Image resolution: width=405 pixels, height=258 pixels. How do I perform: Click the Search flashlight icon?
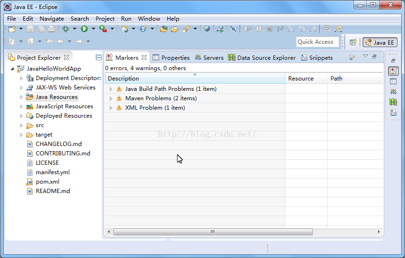click(x=186, y=29)
